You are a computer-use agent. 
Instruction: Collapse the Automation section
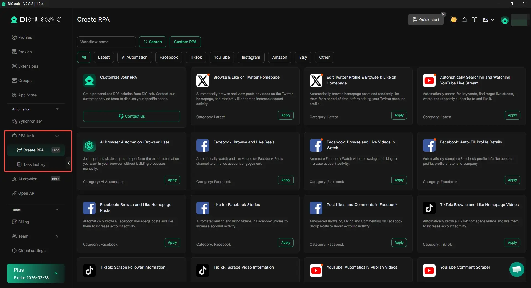[x=57, y=109]
